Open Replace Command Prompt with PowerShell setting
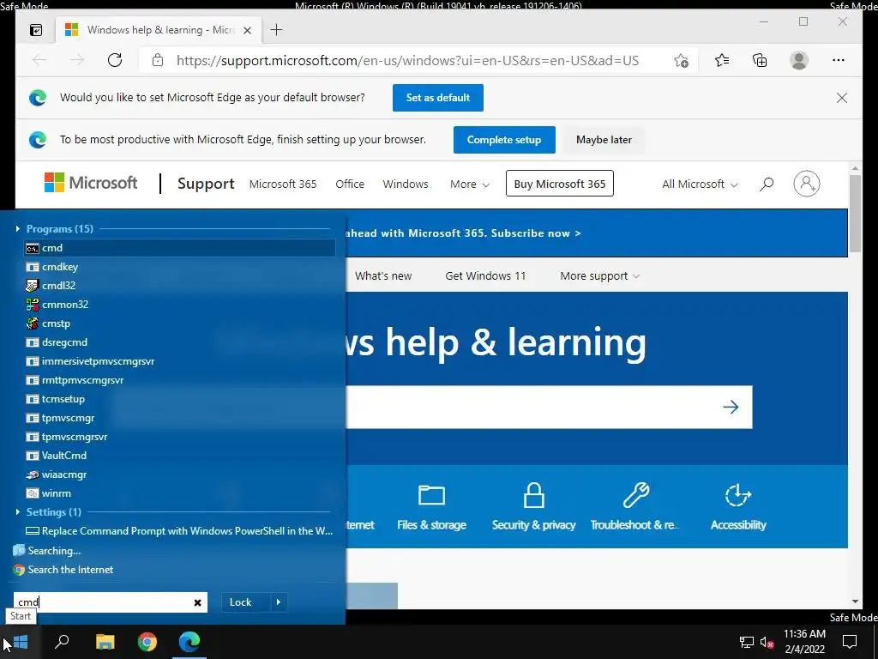This screenshot has height=659, width=878. click(x=179, y=530)
